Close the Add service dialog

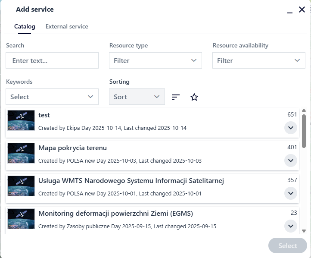pyautogui.click(x=302, y=9)
